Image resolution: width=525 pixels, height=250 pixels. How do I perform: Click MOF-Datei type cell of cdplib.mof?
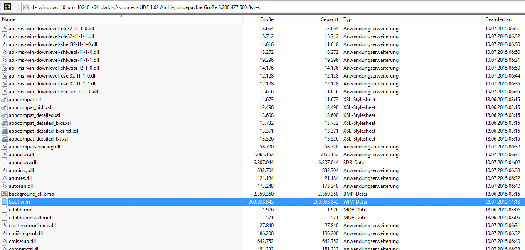[x=355, y=210]
